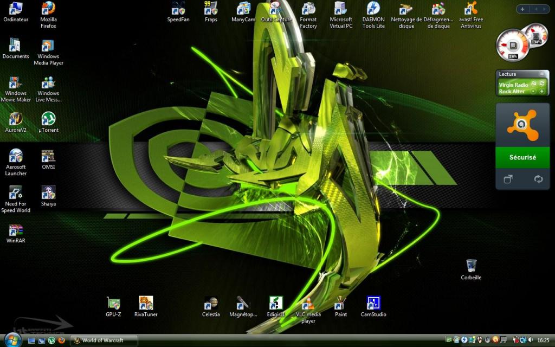Launch Firefox from the quick launch bar
Screen dimensions: 555x347
pos(62,340)
